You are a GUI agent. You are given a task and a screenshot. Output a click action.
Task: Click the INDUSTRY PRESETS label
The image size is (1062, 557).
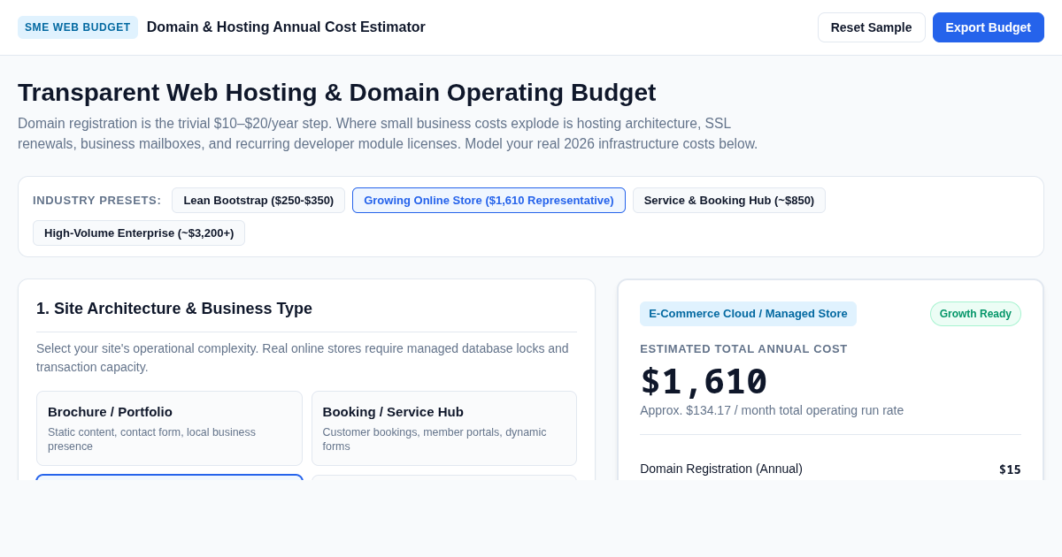pyautogui.click(x=97, y=200)
